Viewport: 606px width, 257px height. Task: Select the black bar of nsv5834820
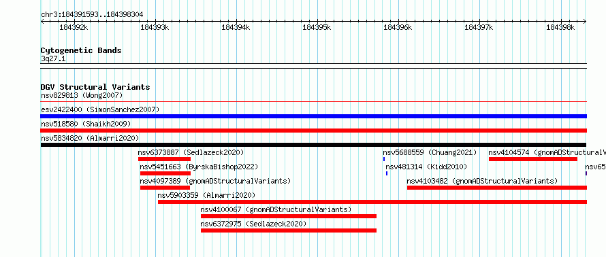pyautogui.click(x=313, y=145)
